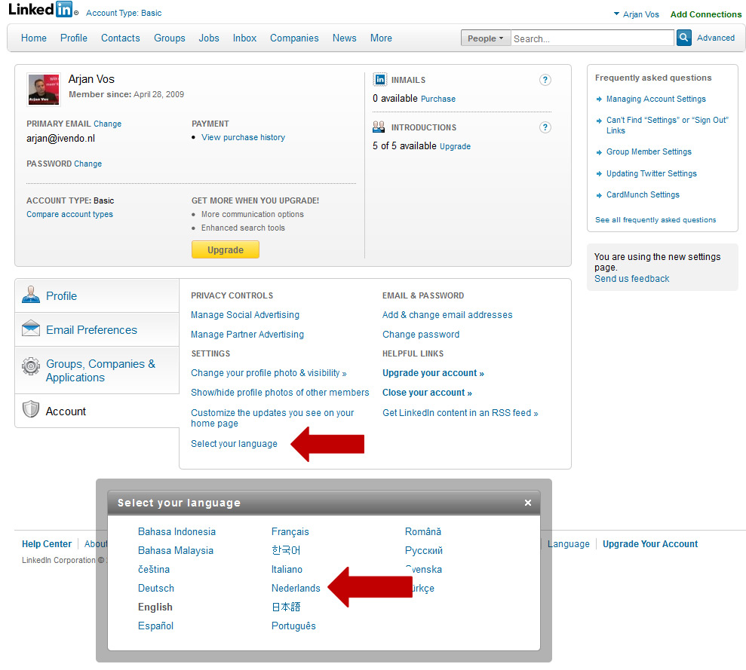The width and height of the screenshot is (746, 670).
Task: Open Groups in the navigation bar
Action: [170, 38]
